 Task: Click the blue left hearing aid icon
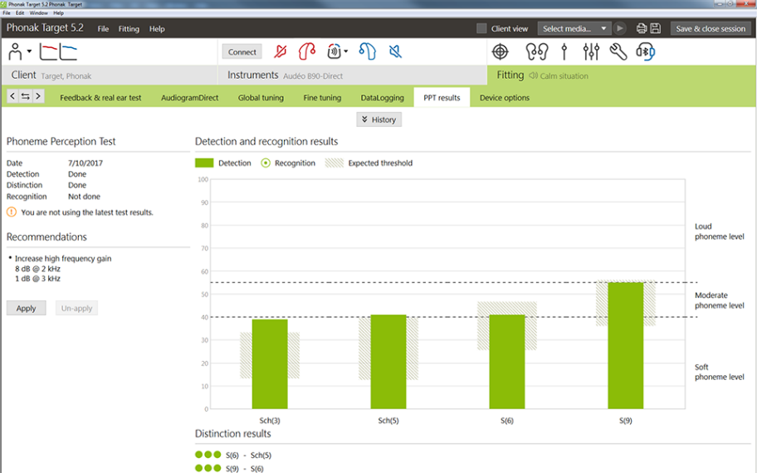pyautogui.click(x=368, y=51)
